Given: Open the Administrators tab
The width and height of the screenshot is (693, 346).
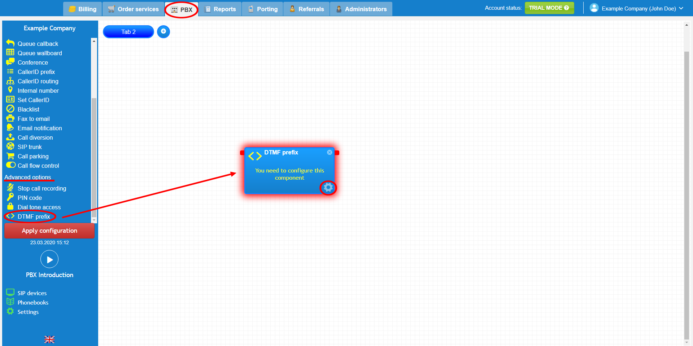Looking at the screenshot, I should coord(361,9).
